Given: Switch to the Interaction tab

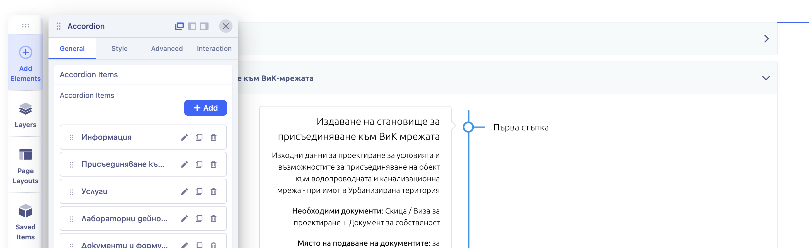Looking at the screenshot, I should [x=214, y=49].
